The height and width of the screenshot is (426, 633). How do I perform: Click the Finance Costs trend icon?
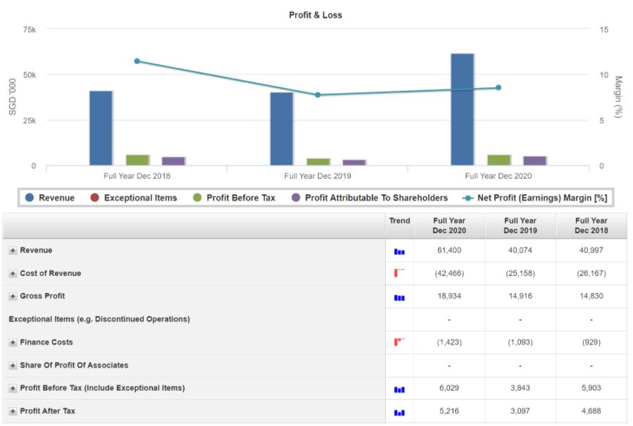399,342
